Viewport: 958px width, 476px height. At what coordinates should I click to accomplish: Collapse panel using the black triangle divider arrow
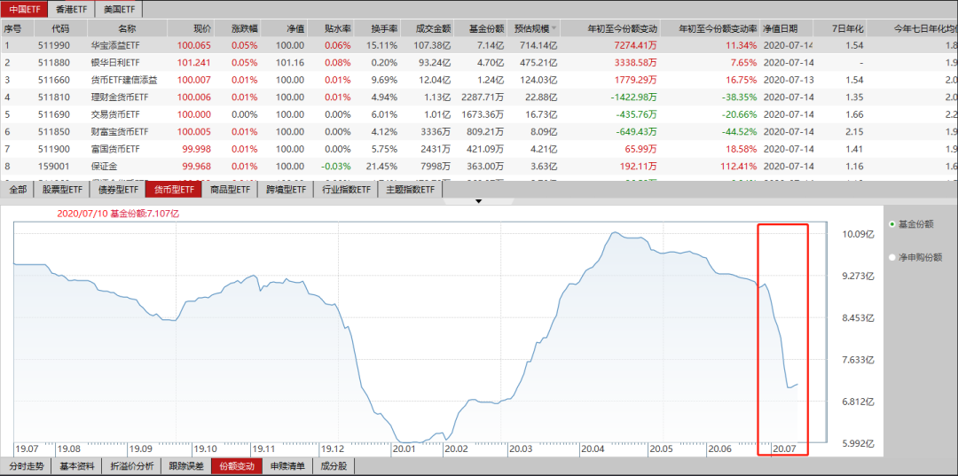479,201
